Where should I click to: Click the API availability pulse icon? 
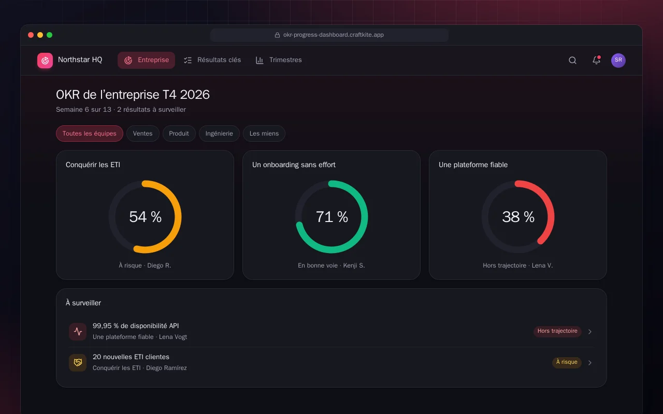pos(78,332)
